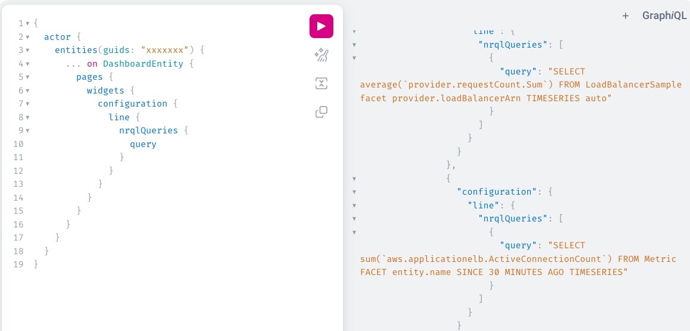Collapse response "nrqlQueries" array above the average query

354,44
